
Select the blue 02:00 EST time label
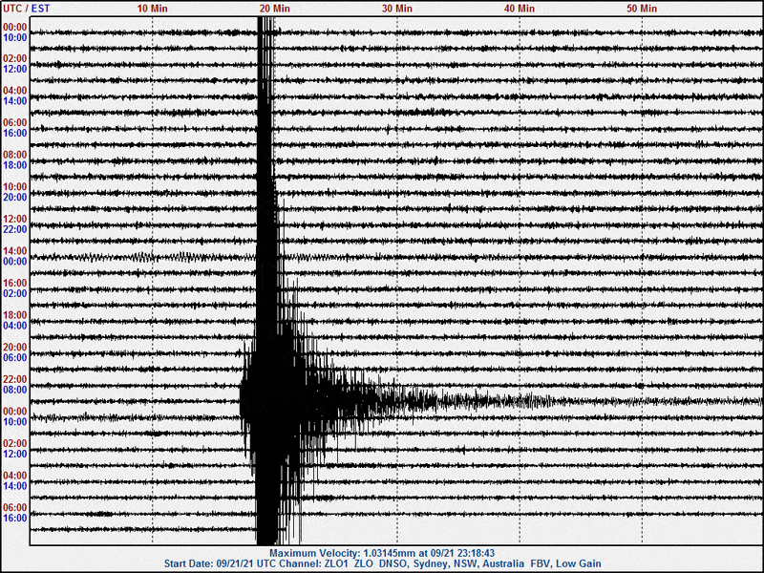coord(15,293)
